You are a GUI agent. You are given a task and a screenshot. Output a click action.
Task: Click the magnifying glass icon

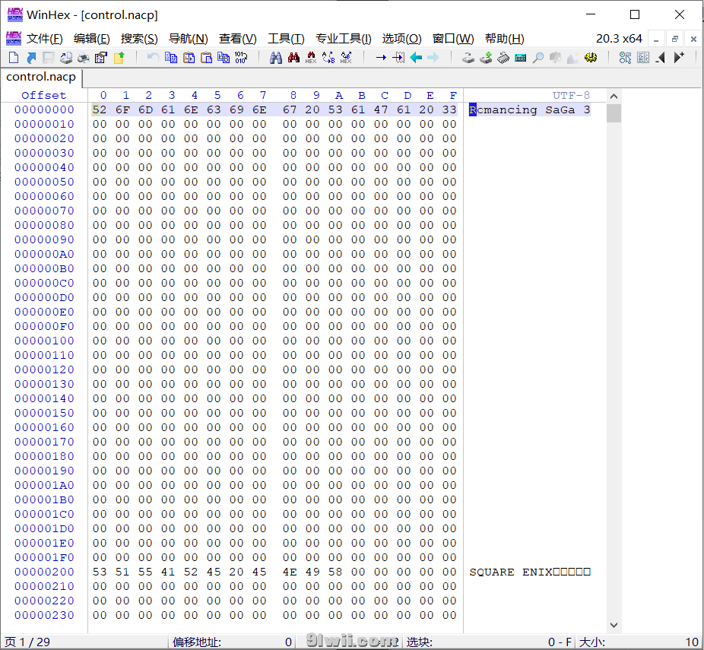click(x=538, y=58)
